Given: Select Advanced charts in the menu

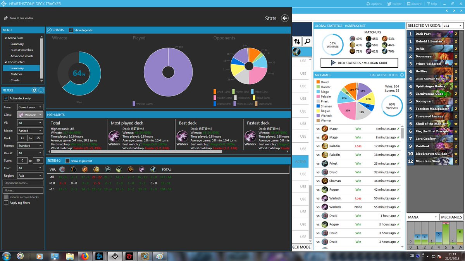Looking at the screenshot, I should click(x=22, y=56).
